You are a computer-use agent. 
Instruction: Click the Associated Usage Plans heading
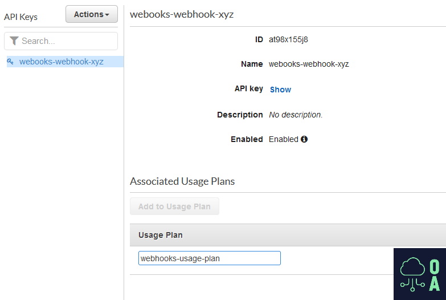pyautogui.click(x=182, y=181)
